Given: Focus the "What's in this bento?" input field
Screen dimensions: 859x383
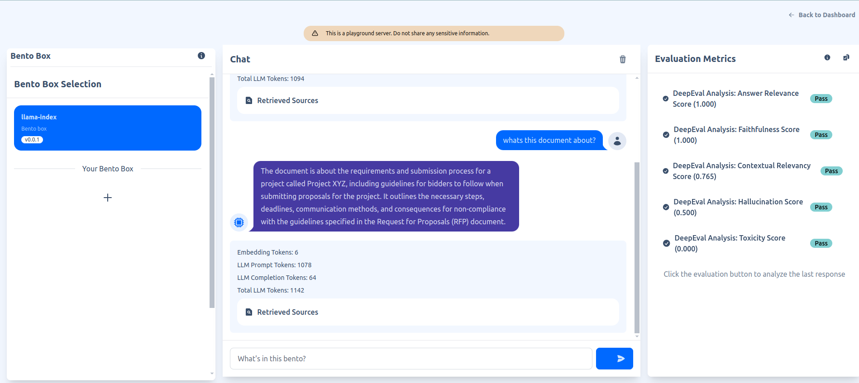Looking at the screenshot, I should pos(411,359).
